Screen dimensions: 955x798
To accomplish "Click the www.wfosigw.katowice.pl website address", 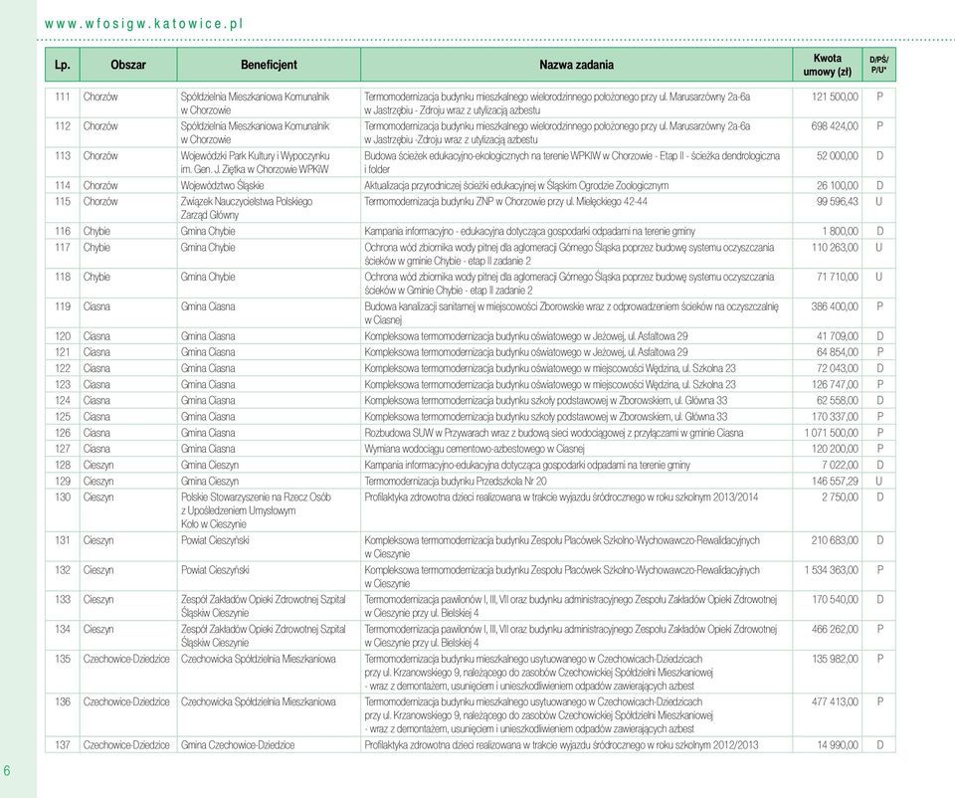I will (x=143, y=24).
